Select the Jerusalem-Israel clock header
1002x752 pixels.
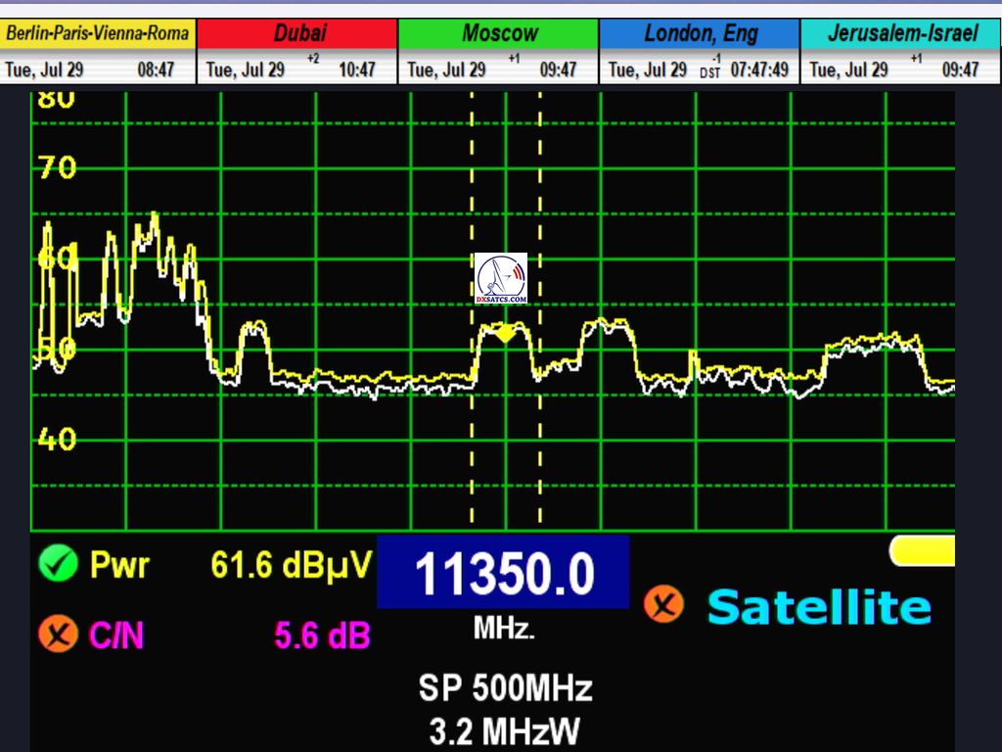coord(901,33)
